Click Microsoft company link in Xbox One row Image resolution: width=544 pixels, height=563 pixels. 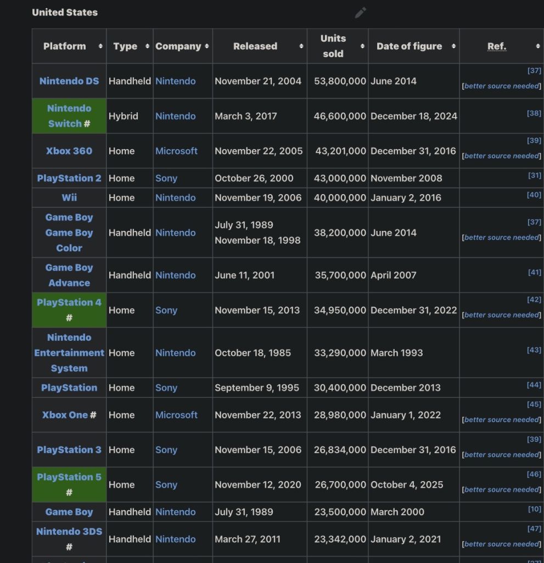click(x=176, y=415)
